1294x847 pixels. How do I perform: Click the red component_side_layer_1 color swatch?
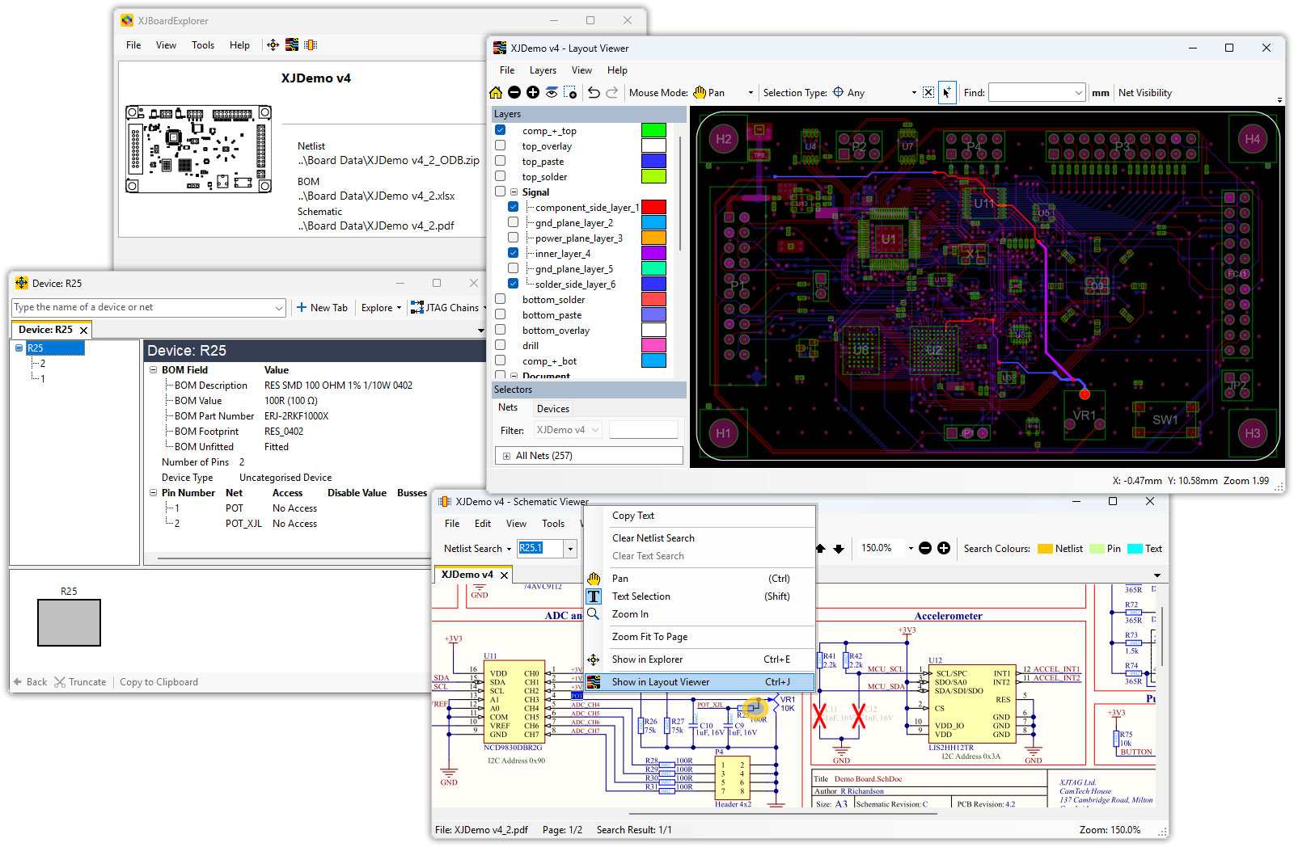point(653,207)
